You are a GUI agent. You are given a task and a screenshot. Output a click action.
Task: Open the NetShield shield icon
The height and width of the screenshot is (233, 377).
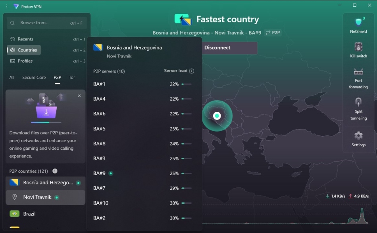pyautogui.click(x=358, y=22)
